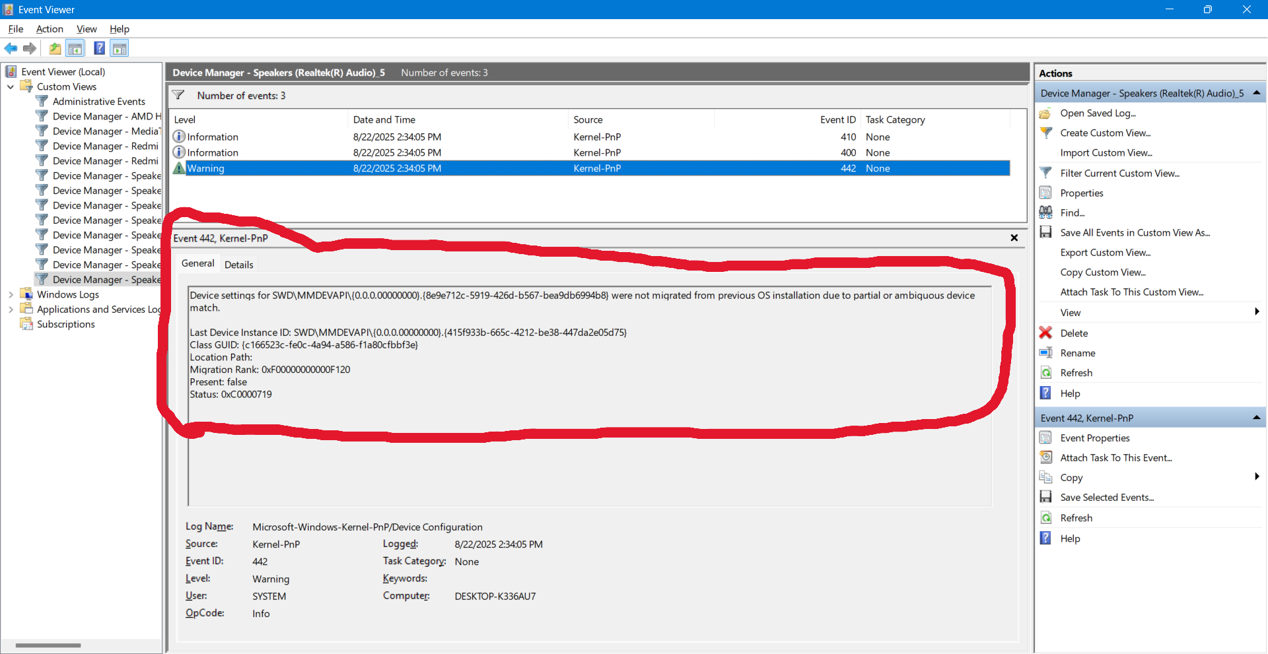Click Attach Task To This Event
1268x654 pixels.
[1116, 457]
